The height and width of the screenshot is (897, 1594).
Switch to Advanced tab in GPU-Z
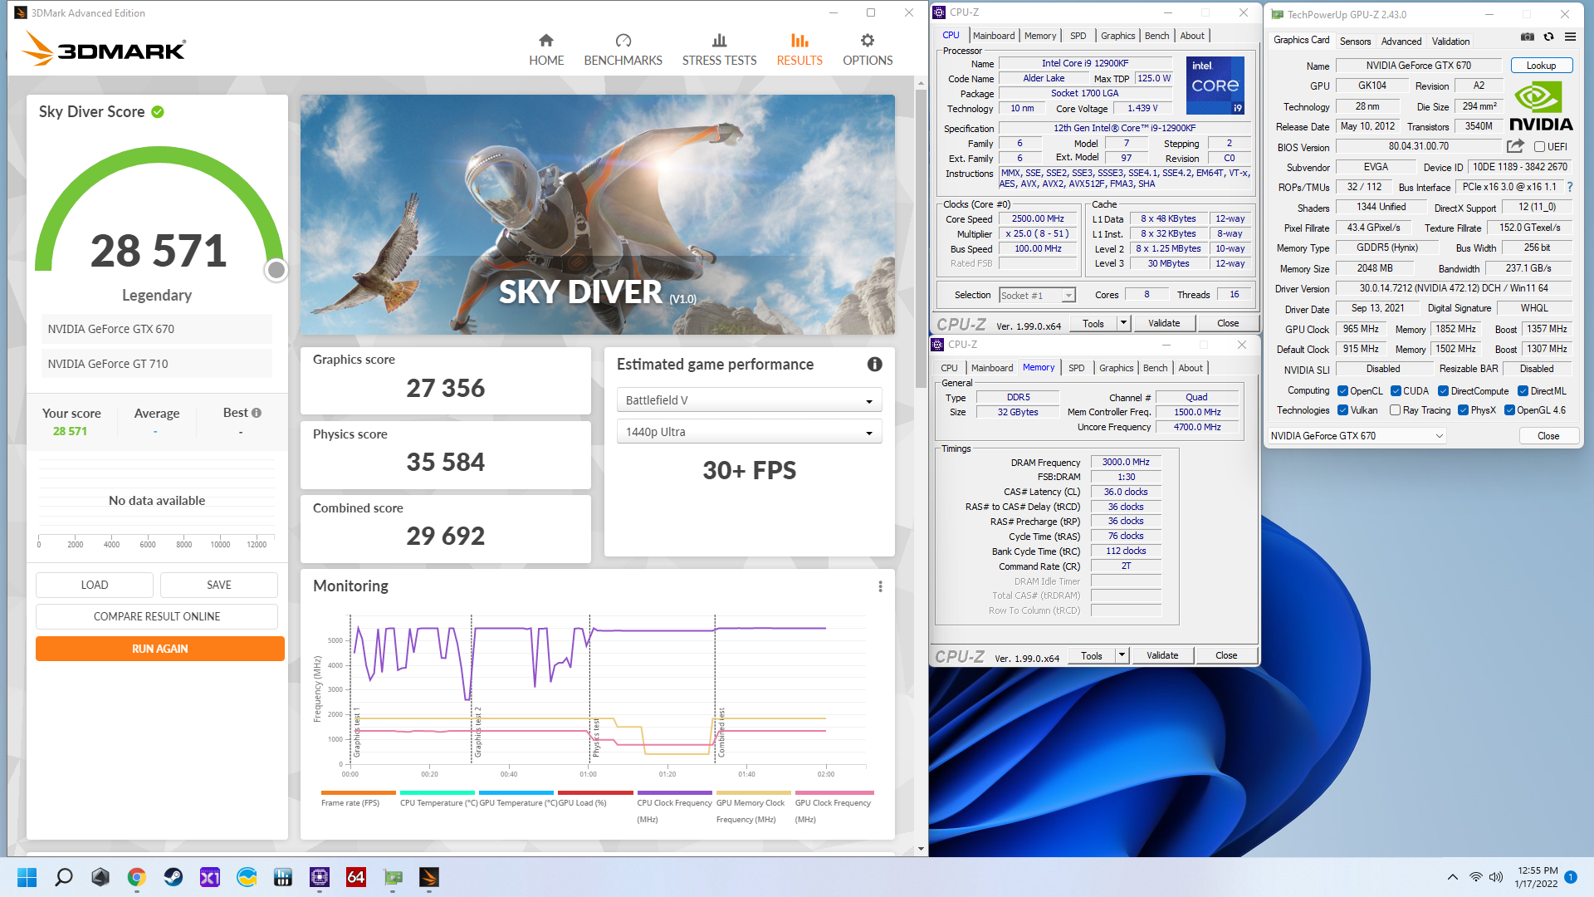tap(1401, 42)
